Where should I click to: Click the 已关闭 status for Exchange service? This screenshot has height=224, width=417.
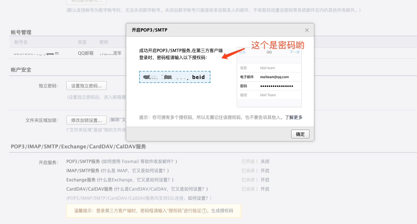(x=248, y=180)
